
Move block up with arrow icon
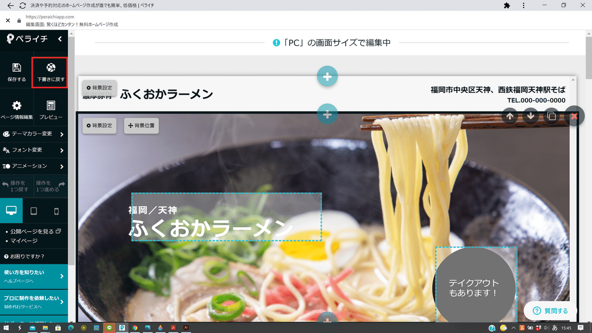510,116
